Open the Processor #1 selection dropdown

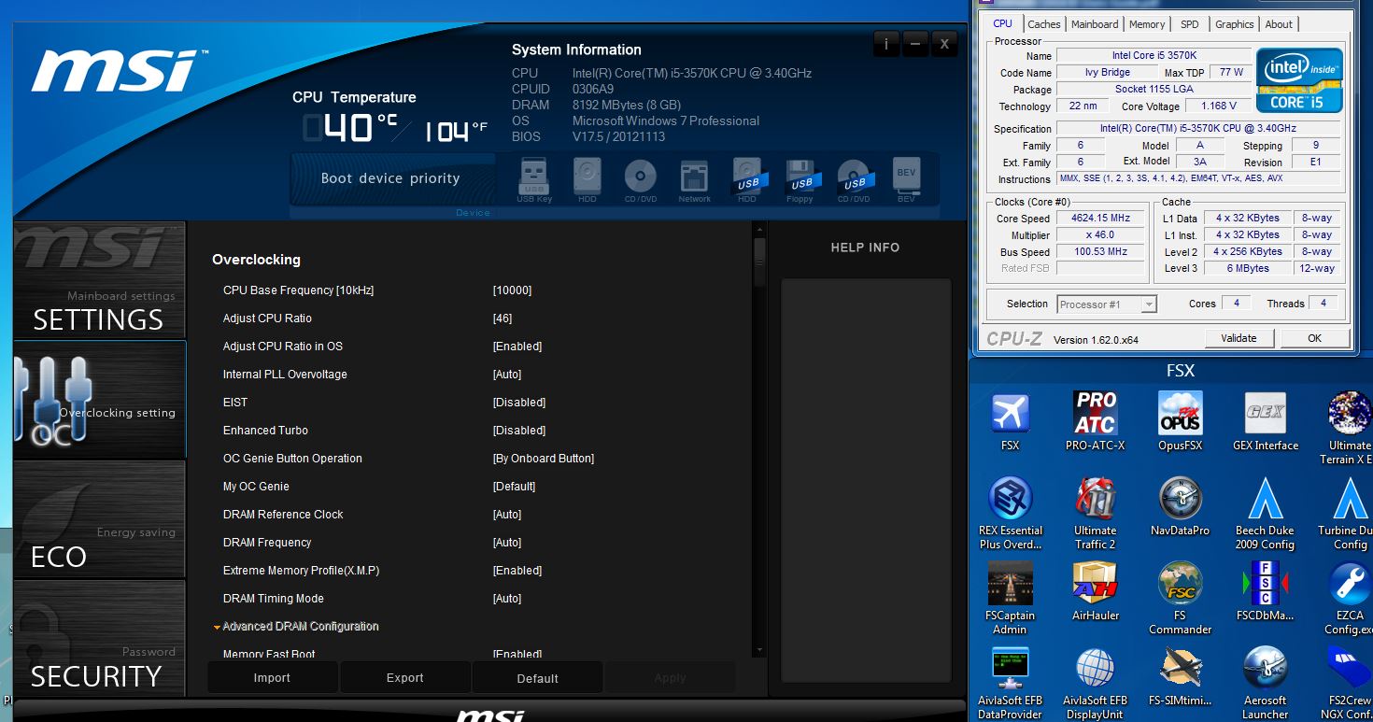[1107, 304]
